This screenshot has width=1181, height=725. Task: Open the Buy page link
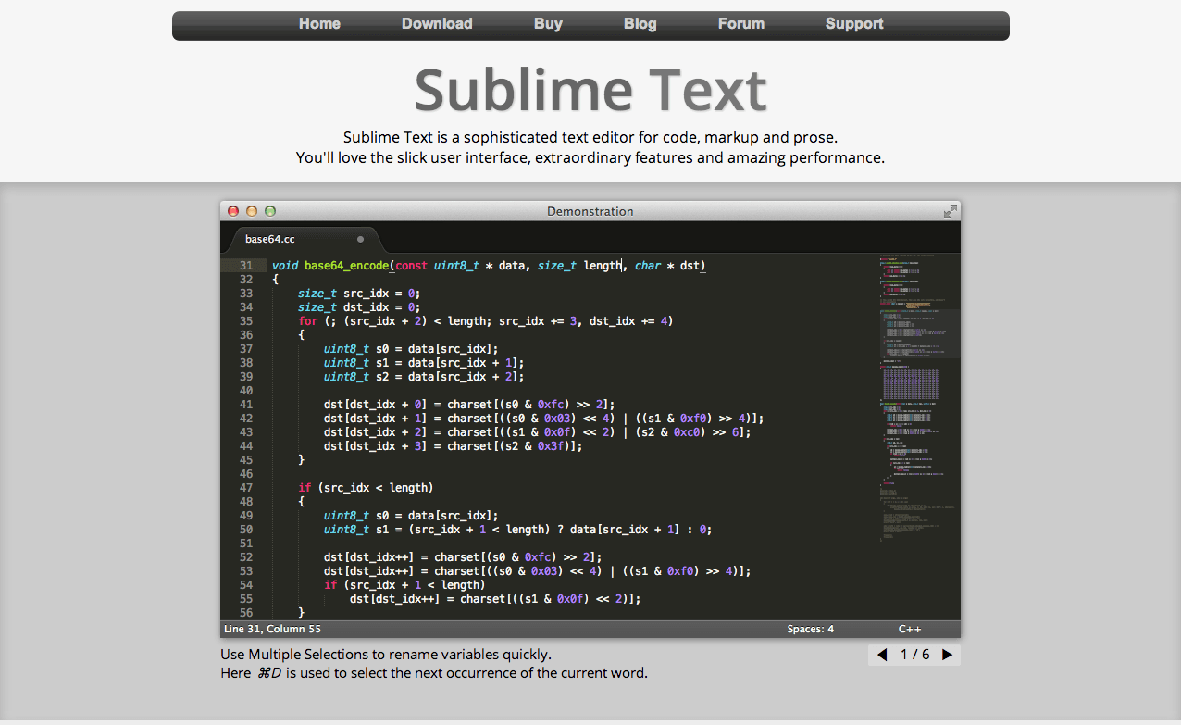click(x=548, y=24)
